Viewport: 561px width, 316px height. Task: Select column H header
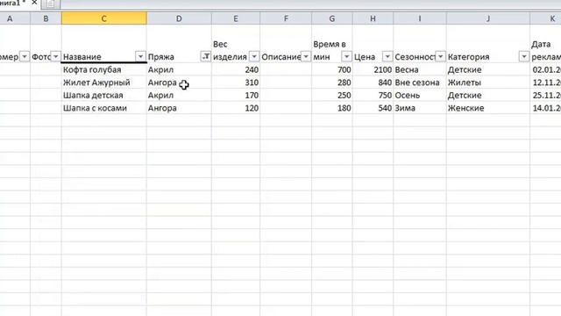point(373,18)
